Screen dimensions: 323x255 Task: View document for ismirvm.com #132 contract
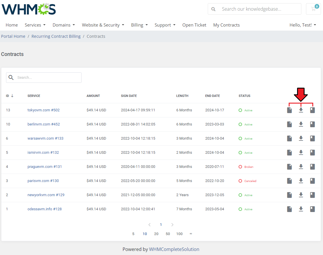(x=289, y=153)
